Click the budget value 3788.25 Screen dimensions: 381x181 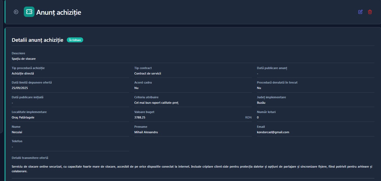[x=140, y=117]
